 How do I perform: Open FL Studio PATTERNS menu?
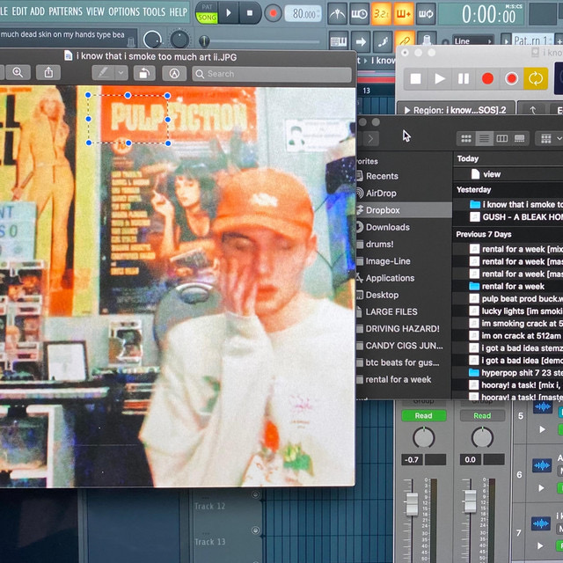click(x=65, y=11)
